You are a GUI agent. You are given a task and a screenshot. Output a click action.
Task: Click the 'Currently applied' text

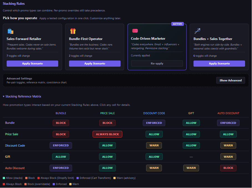tap(140, 56)
